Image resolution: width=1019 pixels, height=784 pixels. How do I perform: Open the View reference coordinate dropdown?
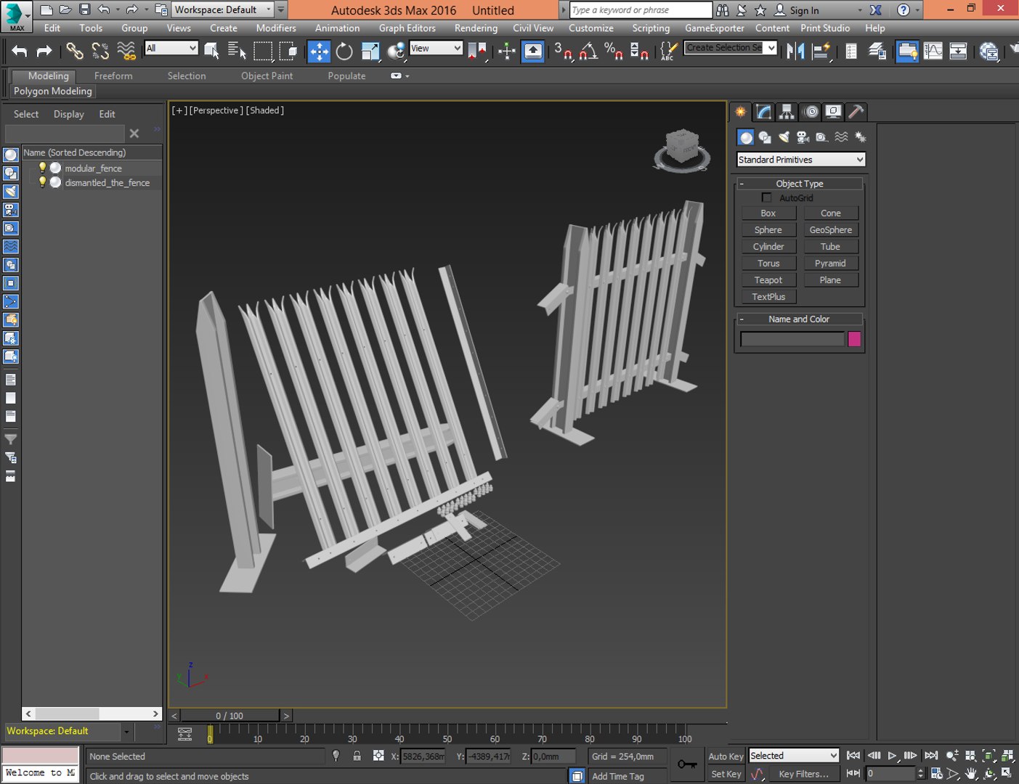pyautogui.click(x=436, y=48)
